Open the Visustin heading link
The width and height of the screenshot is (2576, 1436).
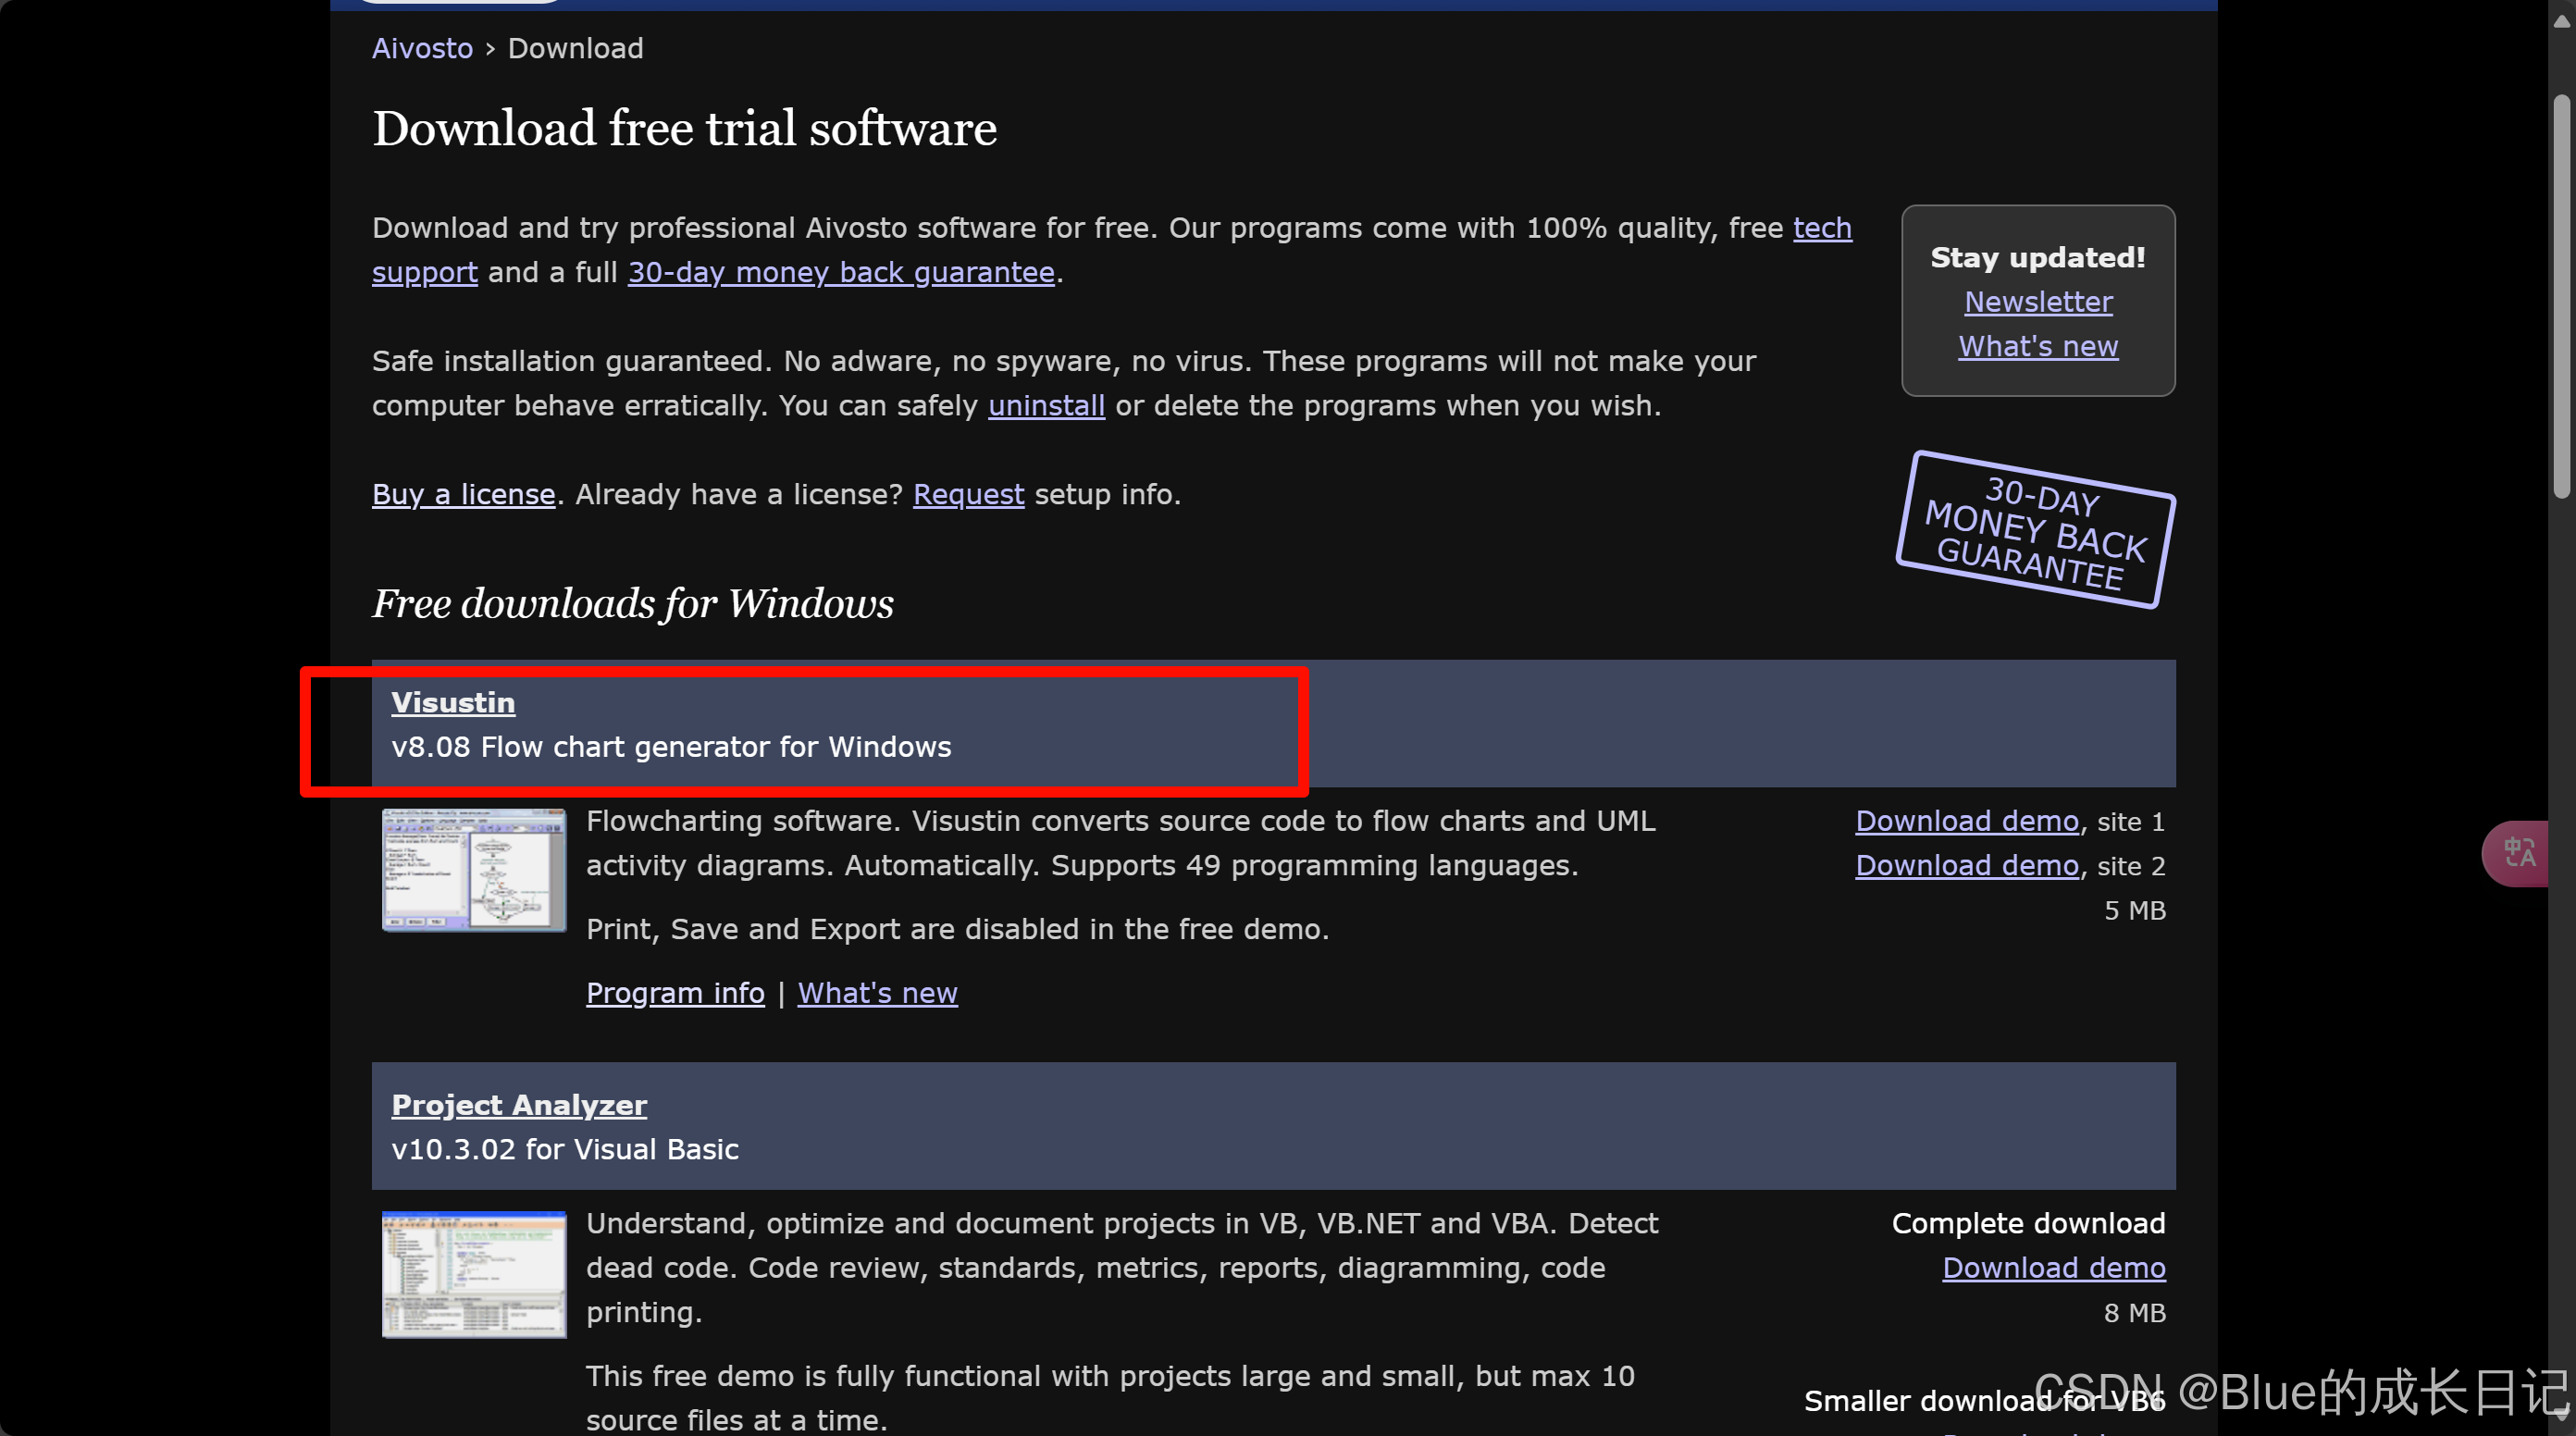point(453,702)
